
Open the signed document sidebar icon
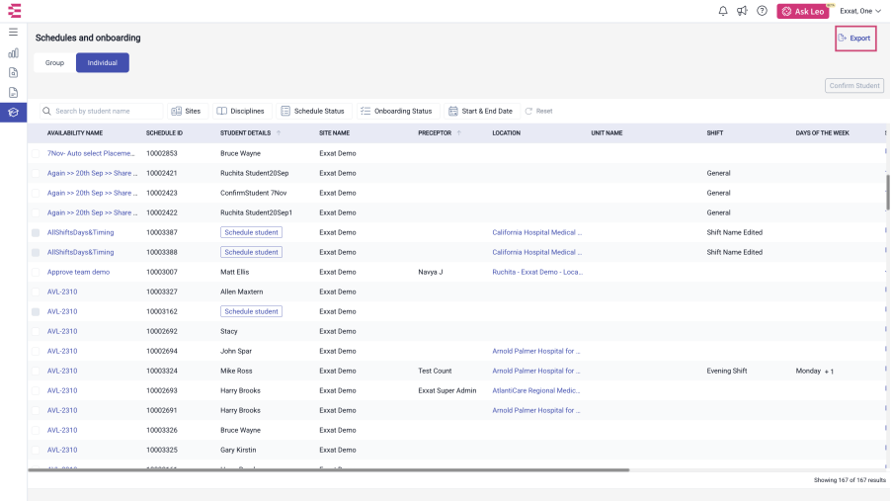pyautogui.click(x=13, y=92)
